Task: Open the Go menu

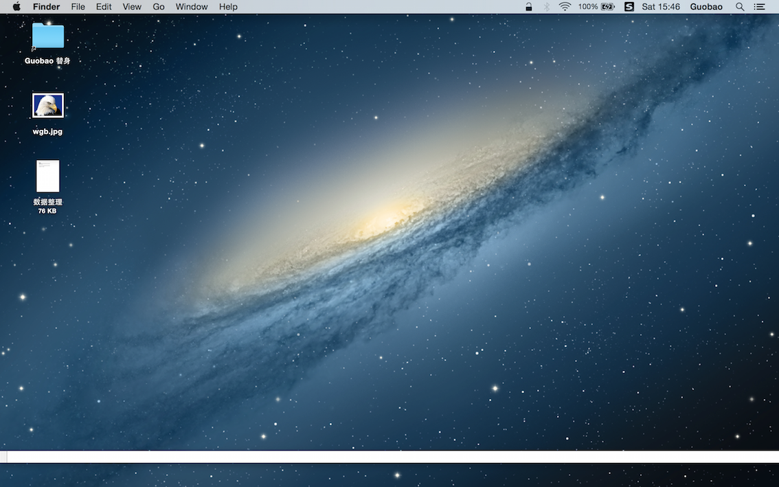Action: pos(159,7)
